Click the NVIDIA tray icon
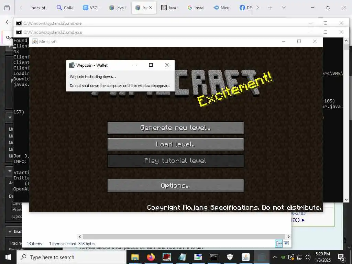 click(x=283, y=257)
